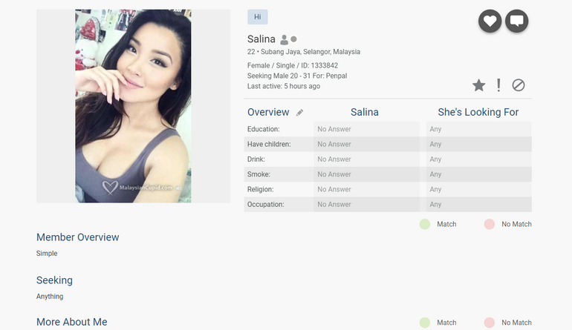Click Any in the Occupation row

pos(435,205)
